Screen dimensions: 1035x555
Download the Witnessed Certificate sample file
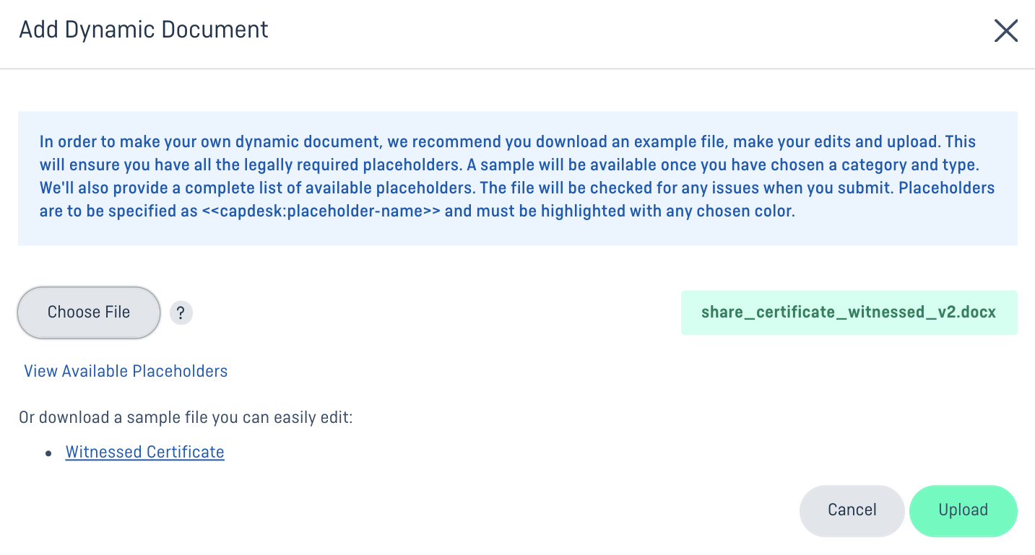coord(145,452)
